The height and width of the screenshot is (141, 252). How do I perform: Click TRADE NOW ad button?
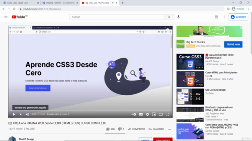[233, 44]
